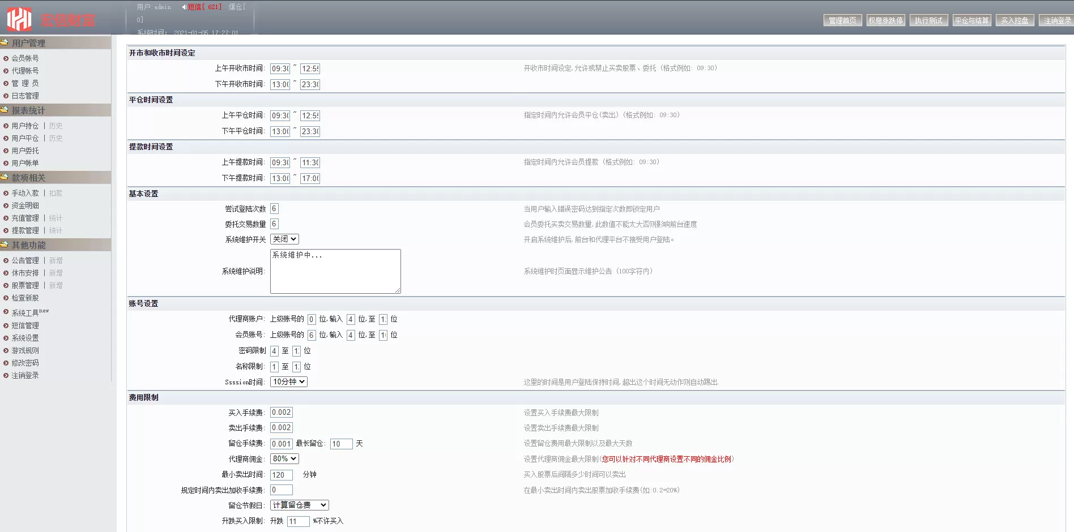1074x532 pixels.
Task: Click the folder icon beside 其他功能
Action: pyautogui.click(x=5, y=244)
